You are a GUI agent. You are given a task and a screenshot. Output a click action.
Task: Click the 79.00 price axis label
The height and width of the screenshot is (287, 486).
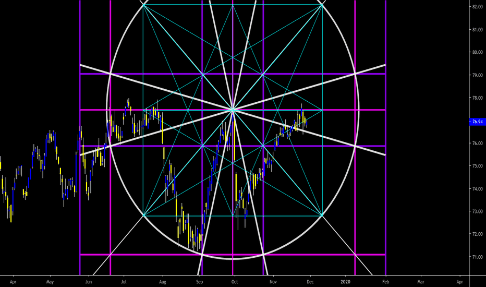pos(478,75)
